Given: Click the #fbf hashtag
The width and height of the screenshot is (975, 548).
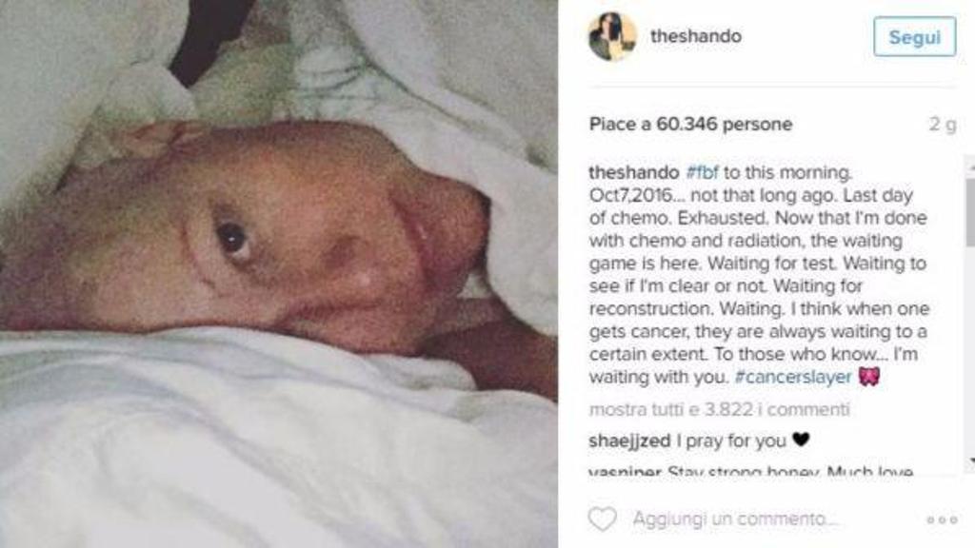Looking at the screenshot, I should coord(702,172).
